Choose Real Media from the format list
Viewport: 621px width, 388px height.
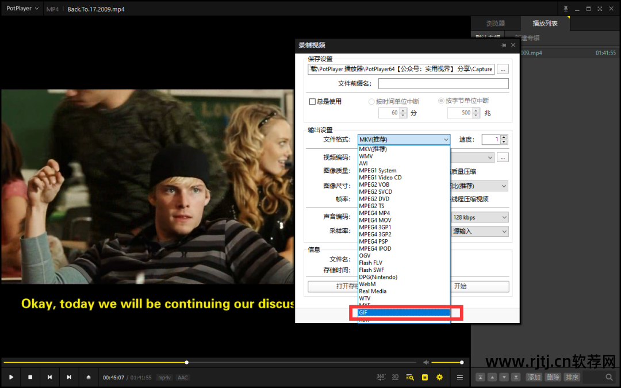[x=404, y=292]
